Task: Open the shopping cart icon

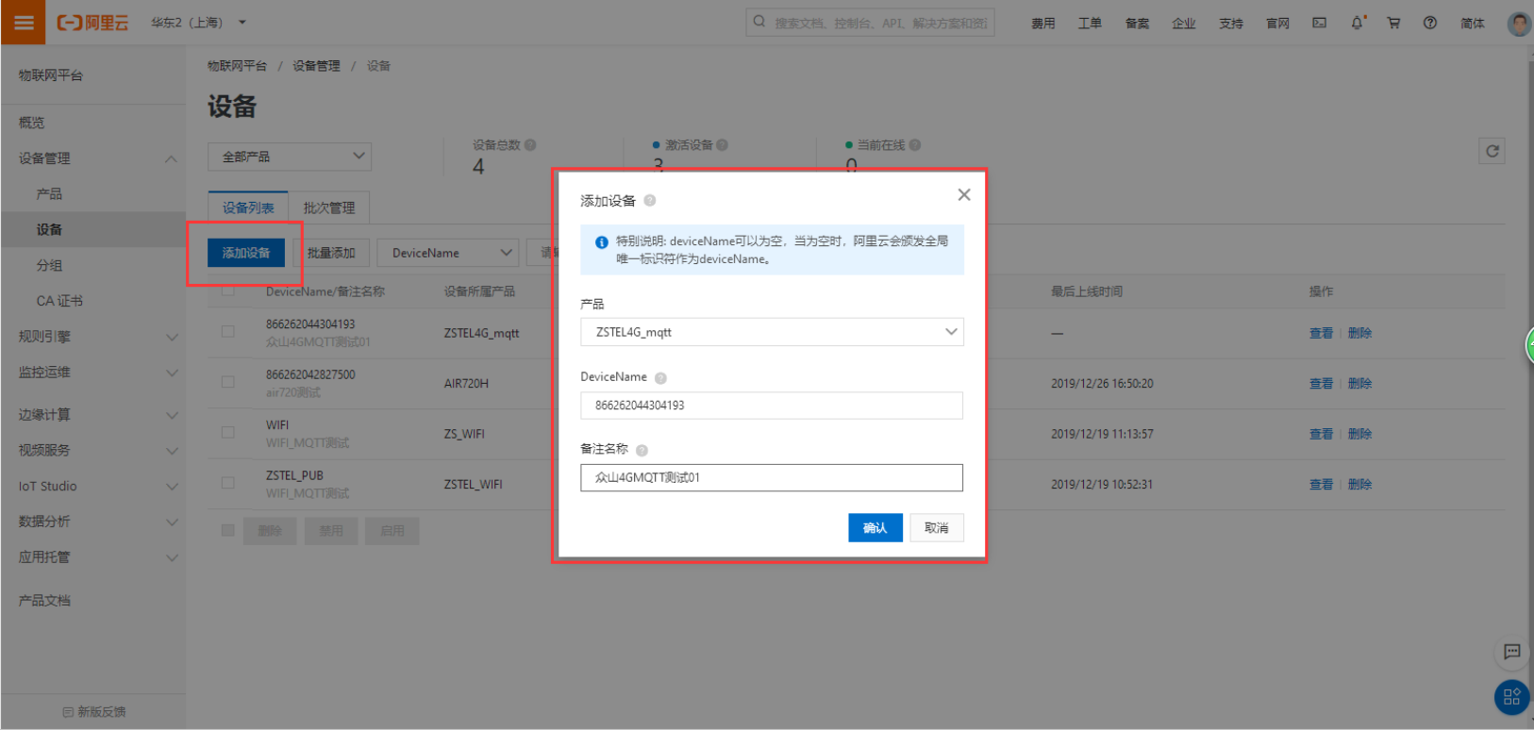Action: [x=1393, y=23]
